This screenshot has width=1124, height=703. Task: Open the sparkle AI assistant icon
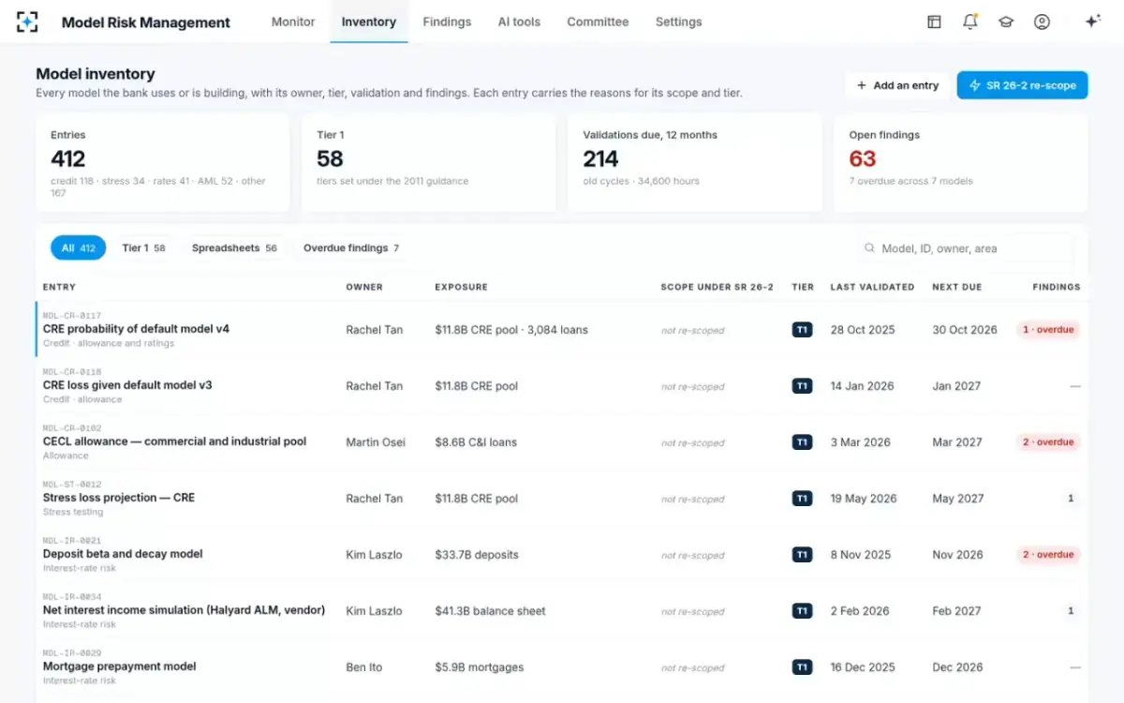point(1092,22)
